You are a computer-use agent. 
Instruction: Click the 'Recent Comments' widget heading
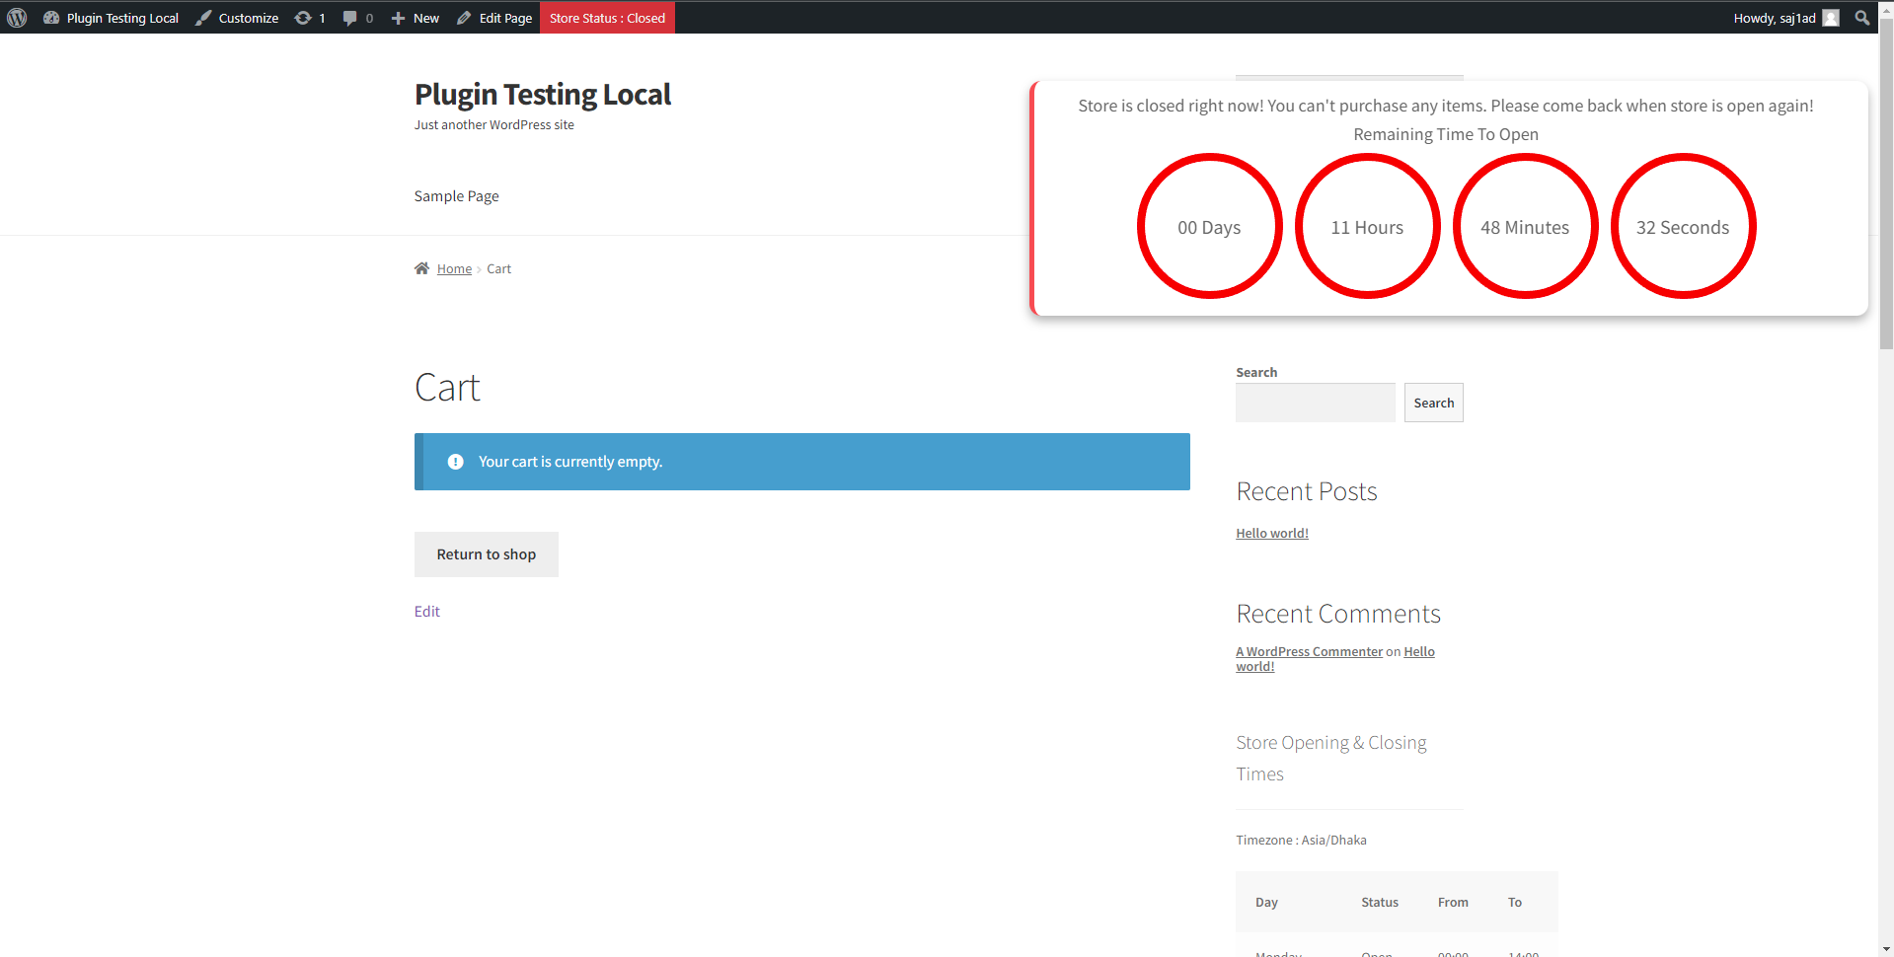click(1338, 614)
